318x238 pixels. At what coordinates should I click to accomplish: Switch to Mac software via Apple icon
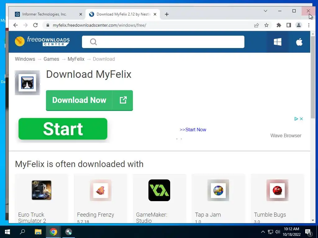point(299,42)
